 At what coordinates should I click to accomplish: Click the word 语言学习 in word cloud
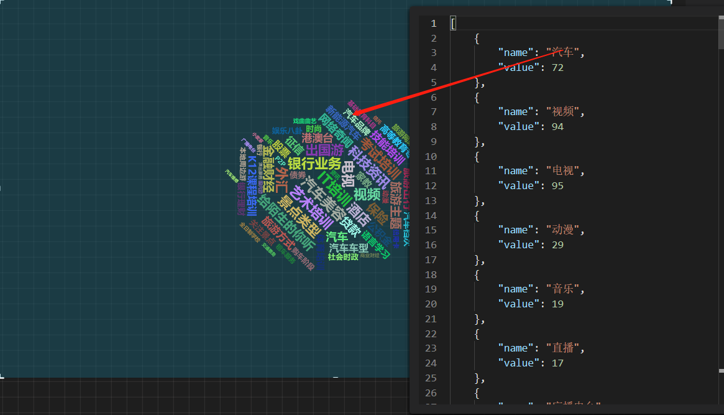[375, 245]
